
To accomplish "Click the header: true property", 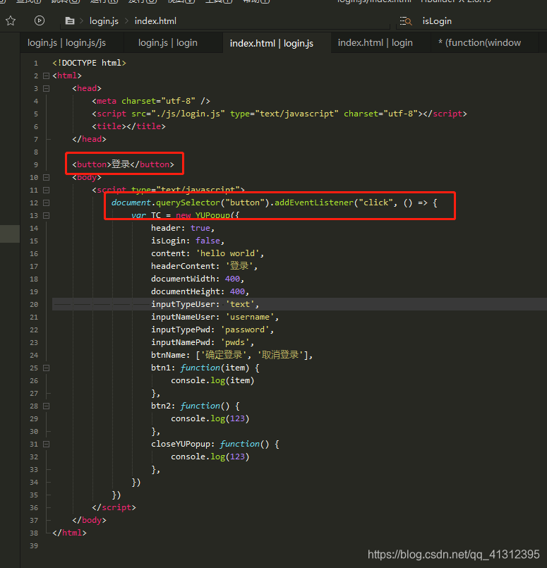I will [x=183, y=228].
